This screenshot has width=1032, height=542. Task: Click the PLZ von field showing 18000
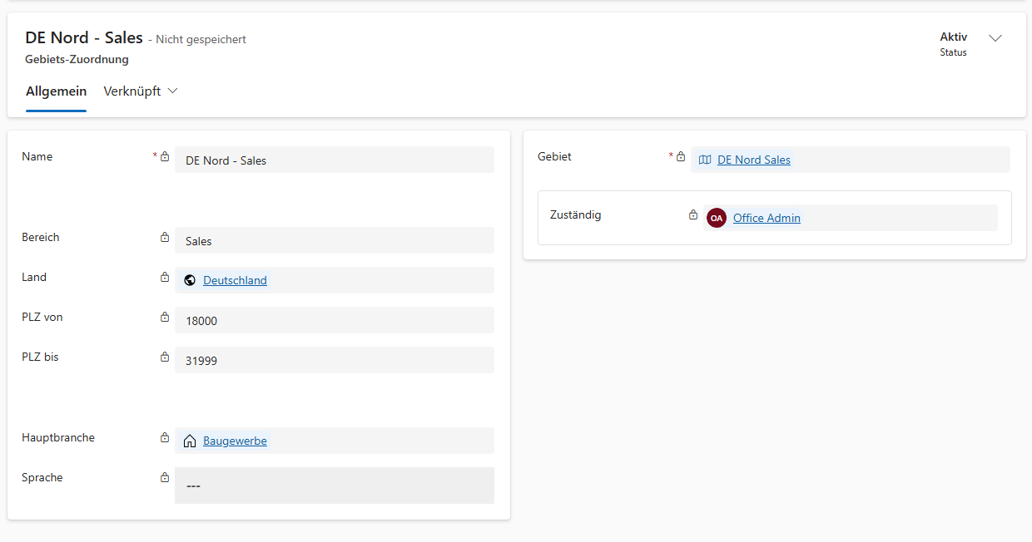[334, 321]
